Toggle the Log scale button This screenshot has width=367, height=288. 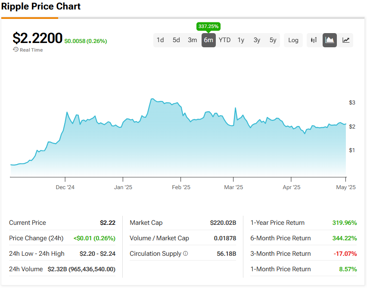tap(293, 40)
